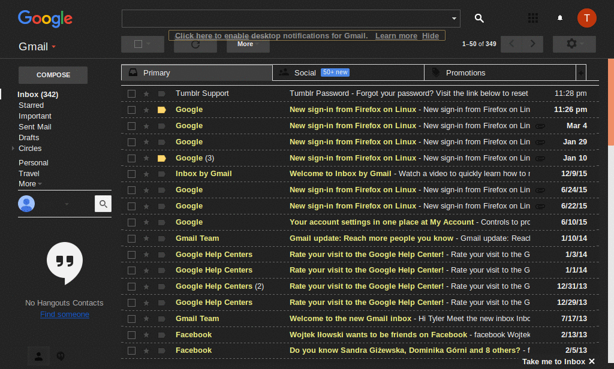The width and height of the screenshot is (614, 369).
Task: Open Inbox (342) folder
Action: coord(38,95)
